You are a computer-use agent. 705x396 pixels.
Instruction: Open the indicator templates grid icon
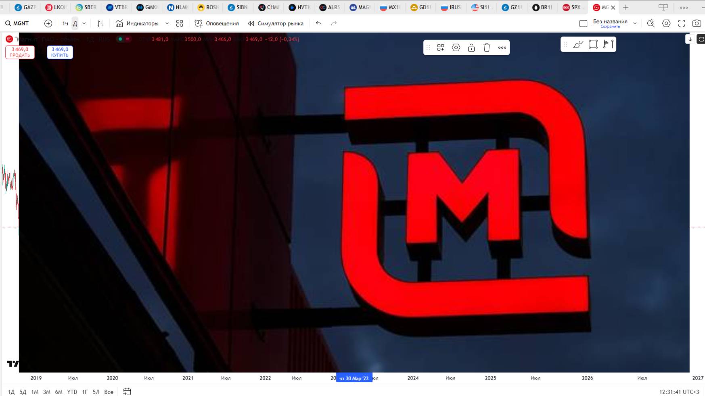tap(180, 23)
